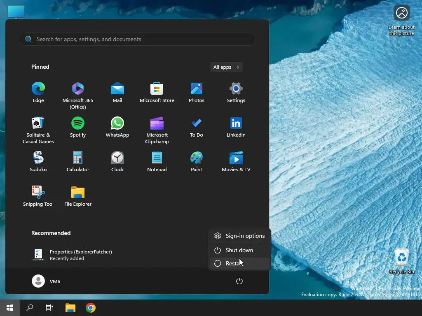Click the Windows Start button on taskbar

pos(10,308)
